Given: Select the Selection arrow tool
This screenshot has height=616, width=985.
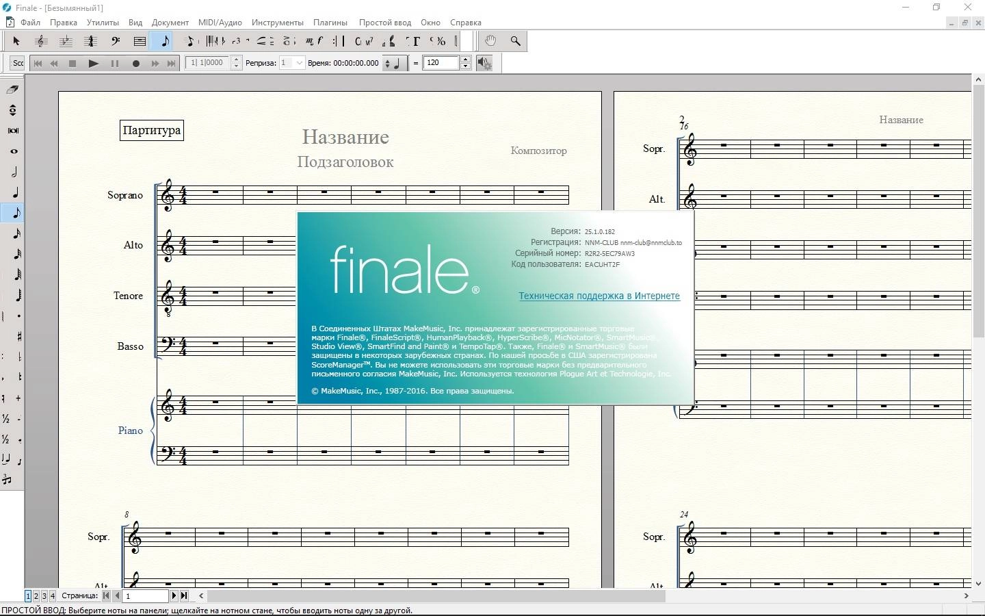Looking at the screenshot, I should (16, 41).
